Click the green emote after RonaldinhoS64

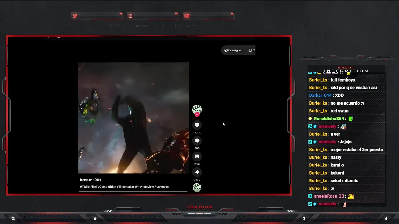click(351, 119)
